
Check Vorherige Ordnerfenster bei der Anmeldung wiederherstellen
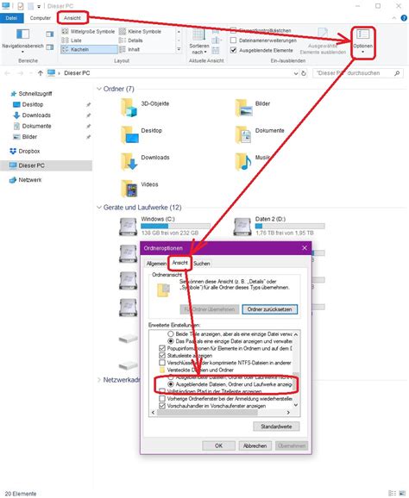tap(162, 399)
